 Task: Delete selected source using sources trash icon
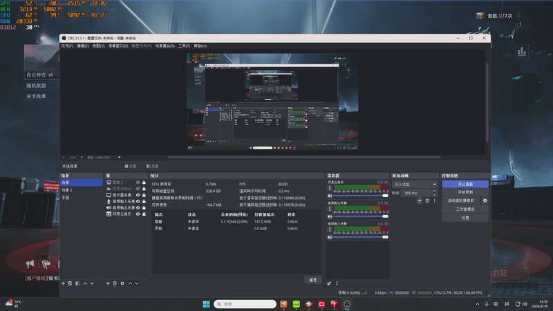point(115,283)
